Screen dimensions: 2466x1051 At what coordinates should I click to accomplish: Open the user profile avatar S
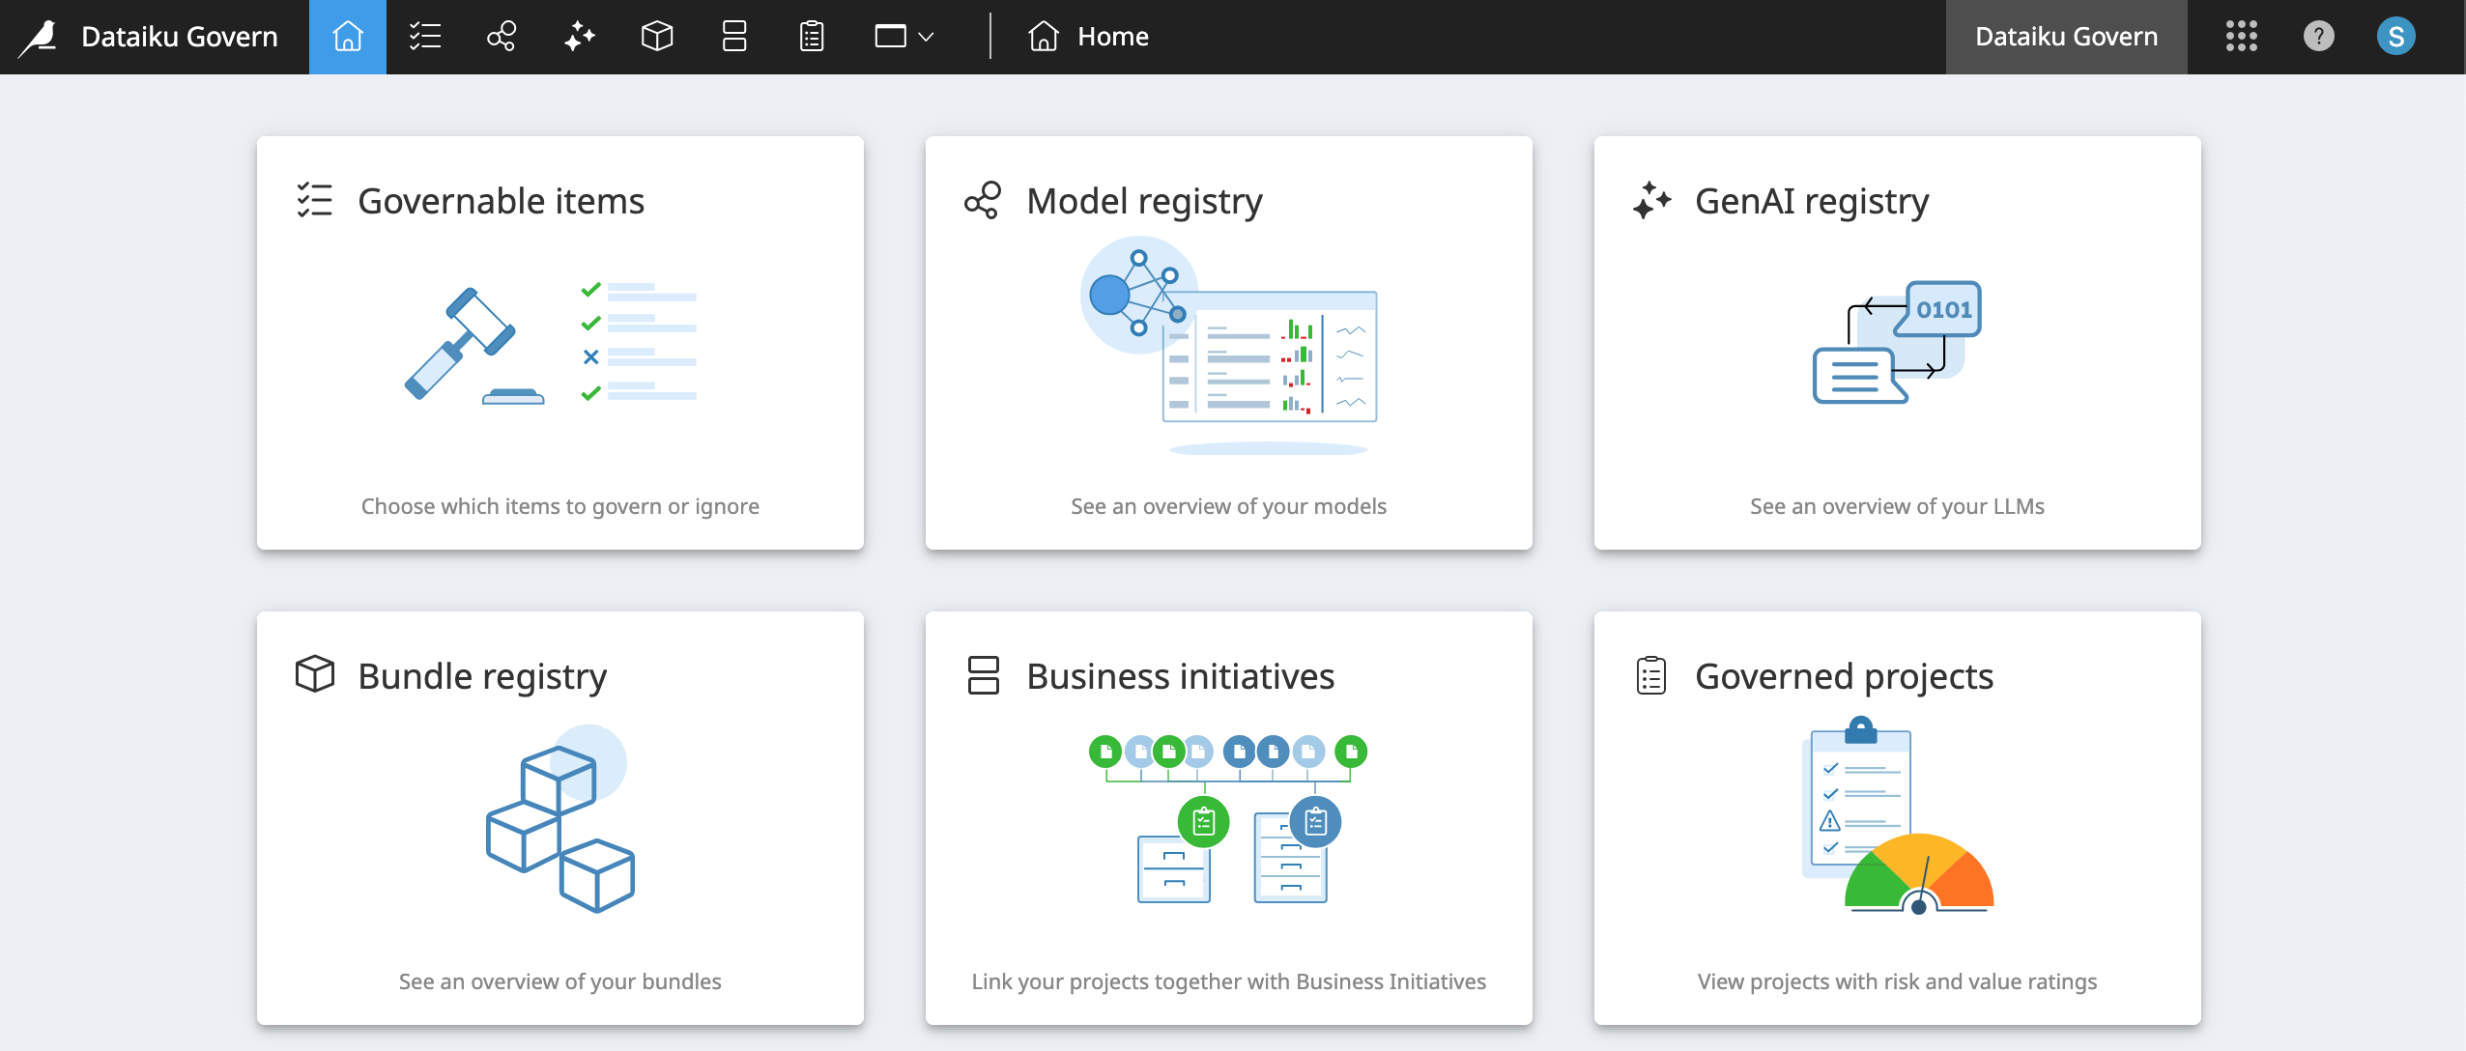(2396, 37)
